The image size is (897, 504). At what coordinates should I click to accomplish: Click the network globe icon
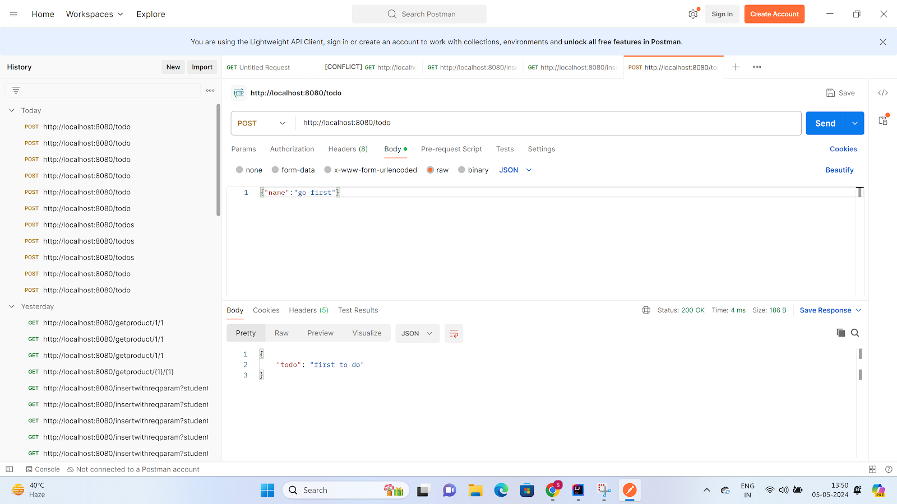646,310
